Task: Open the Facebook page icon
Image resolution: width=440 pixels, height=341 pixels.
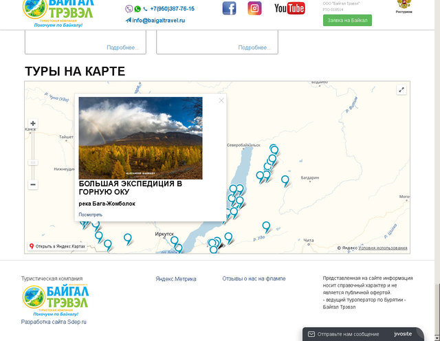Action: coord(229,8)
